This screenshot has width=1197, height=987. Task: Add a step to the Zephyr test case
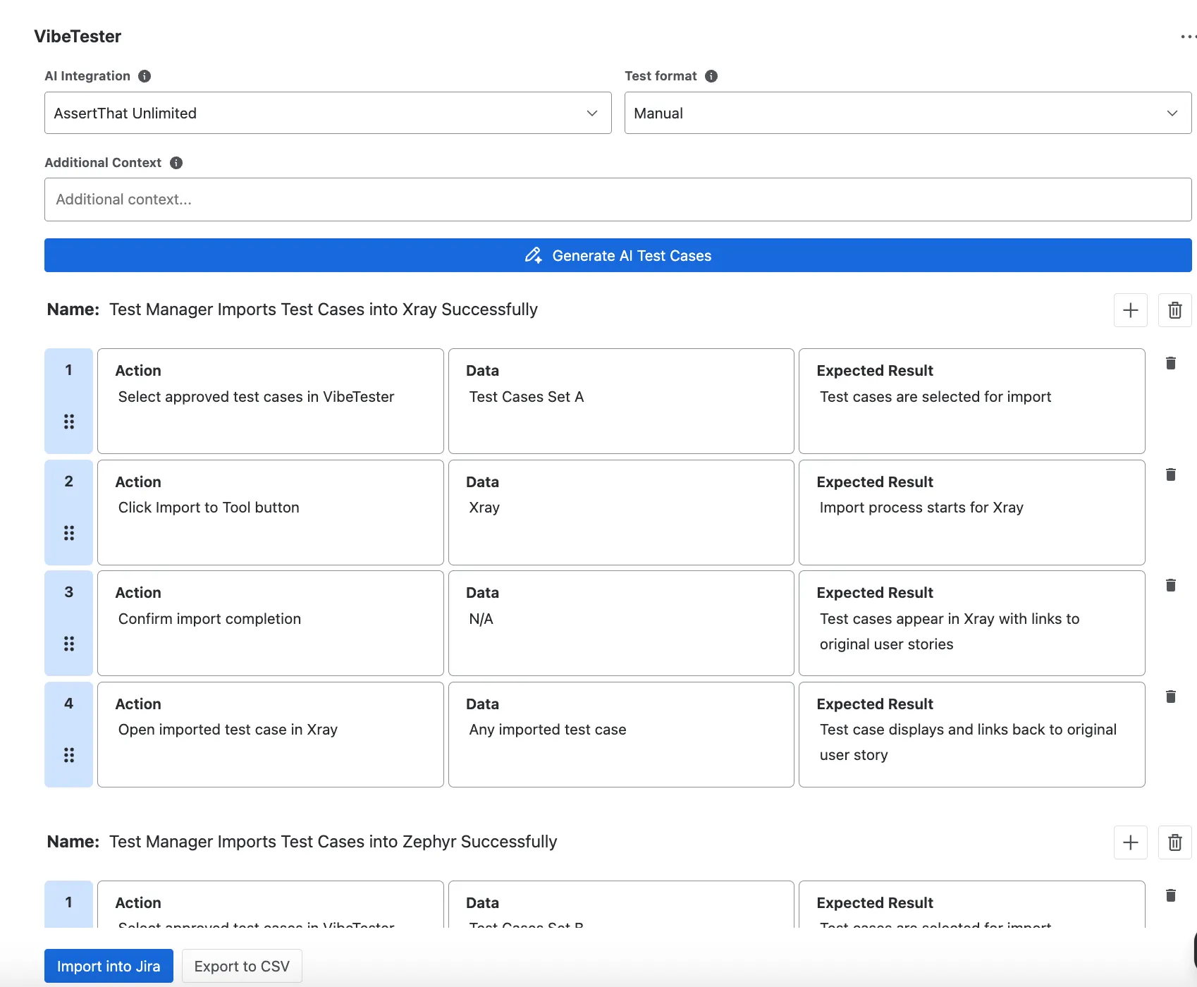pyautogui.click(x=1131, y=842)
